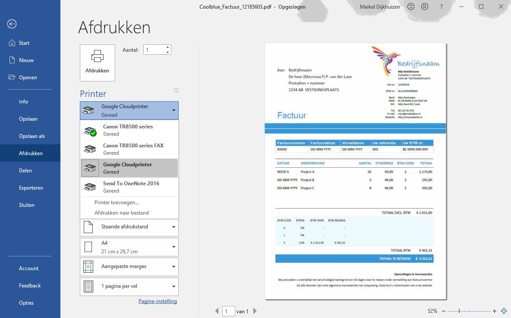
Task: Collapse the Google Cloudprinter printer dropdown
Action: click(x=173, y=110)
